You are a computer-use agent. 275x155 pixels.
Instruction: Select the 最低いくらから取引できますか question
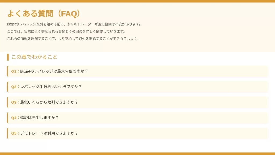pos(137,102)
